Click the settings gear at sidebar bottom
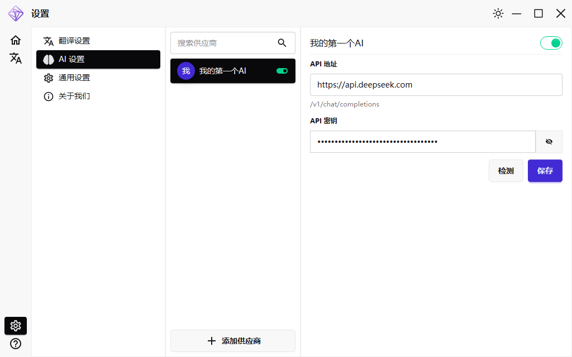 [x=15, y=326]
